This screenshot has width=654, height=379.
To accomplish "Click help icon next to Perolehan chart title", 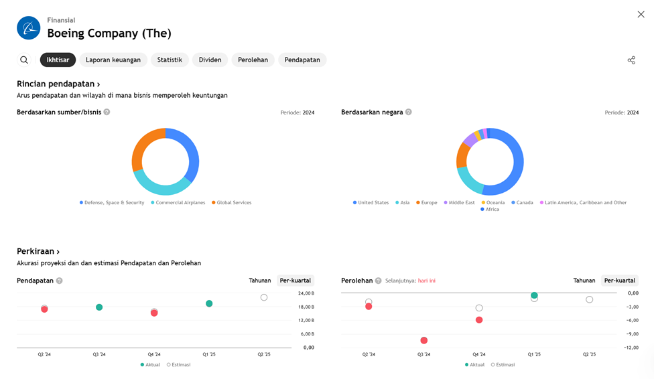I will [x=378, y=281].
